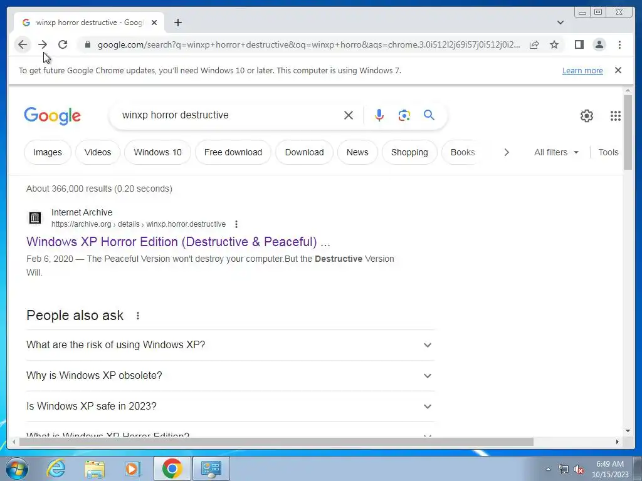Clear the search box text
Screen dimensions: 642x481
349,115
